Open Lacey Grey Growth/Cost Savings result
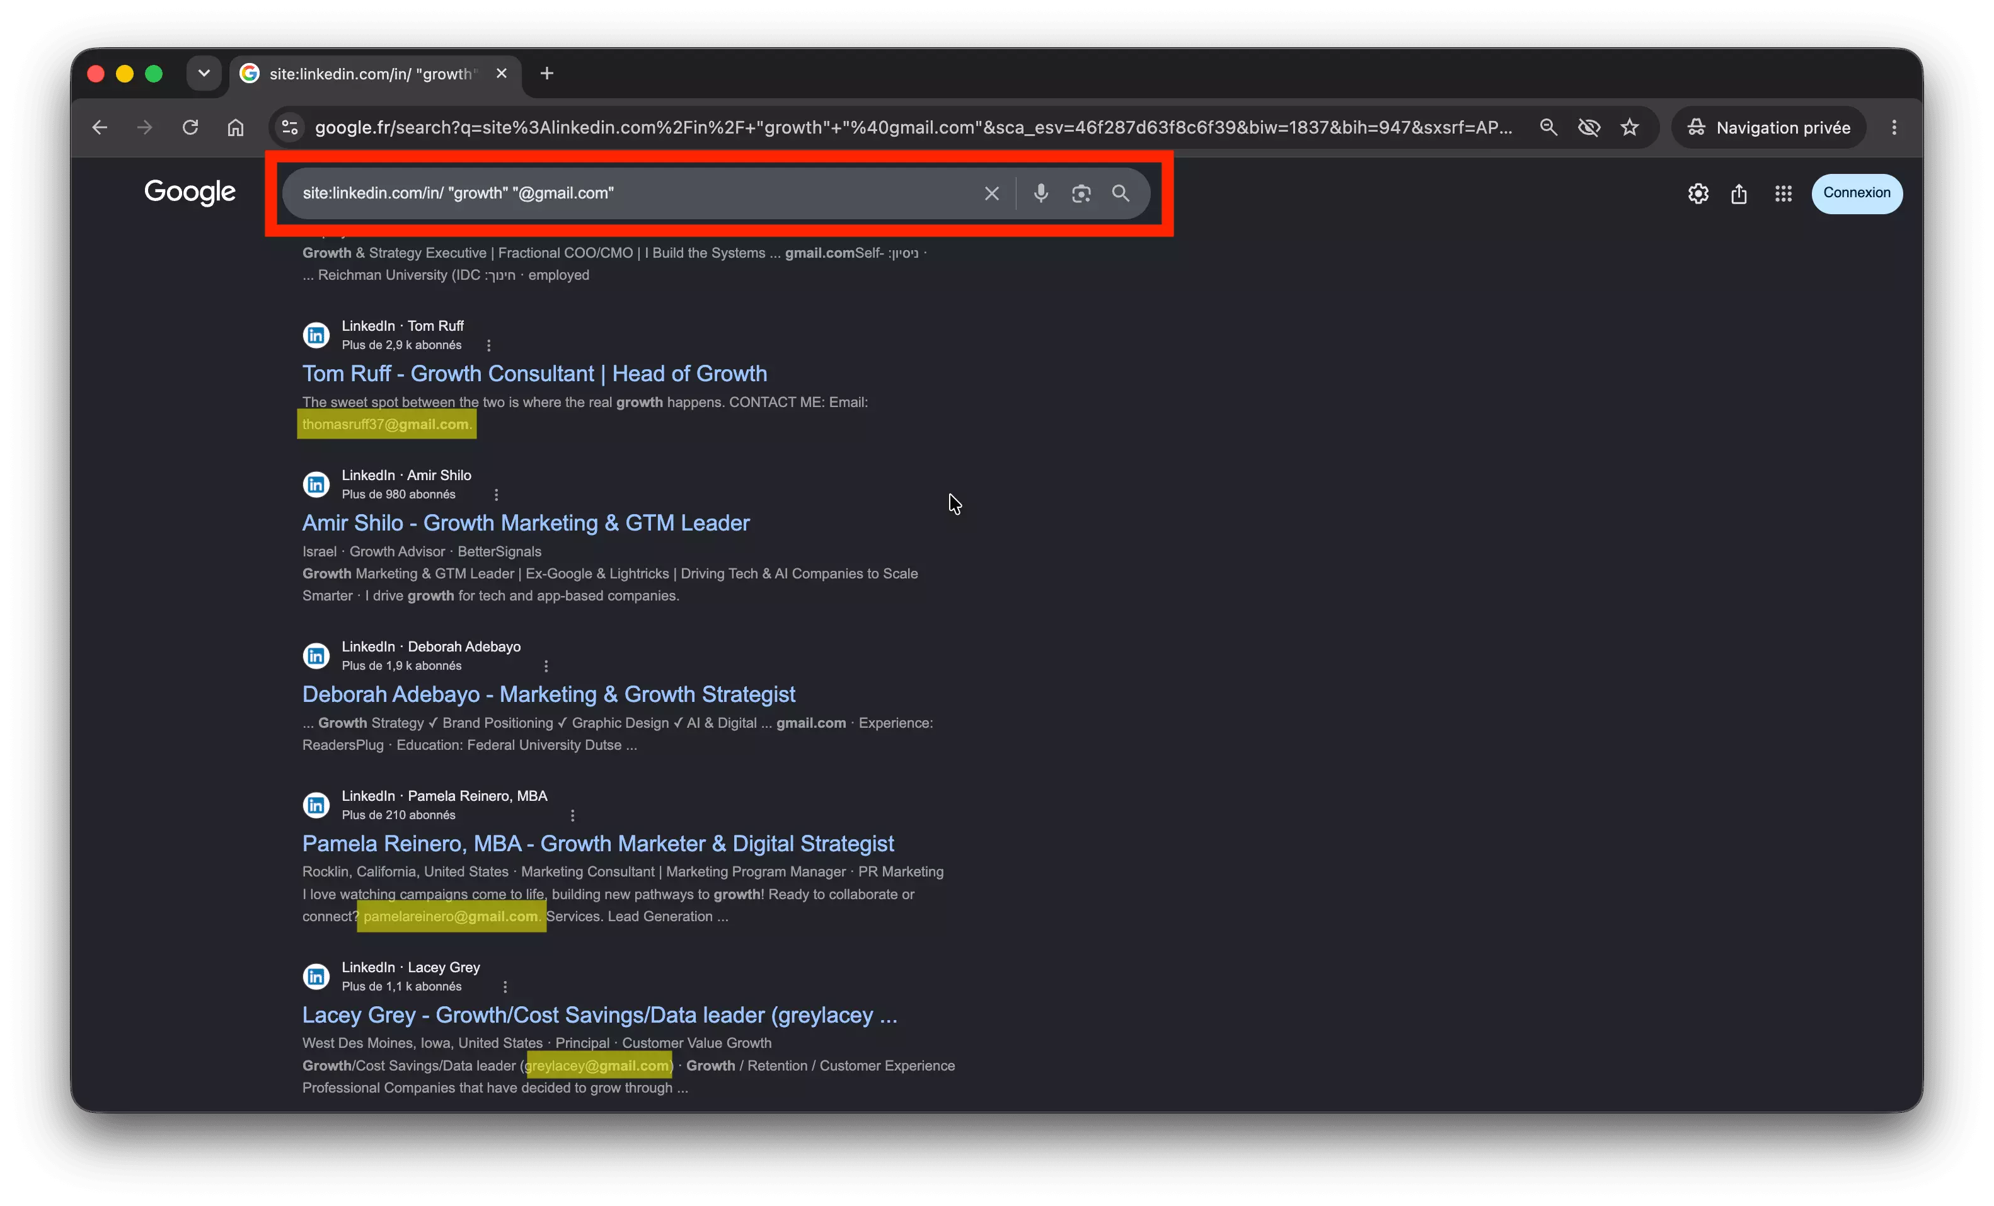1994x1206 pixels. pyautogui.click(x=600, y=1014)
